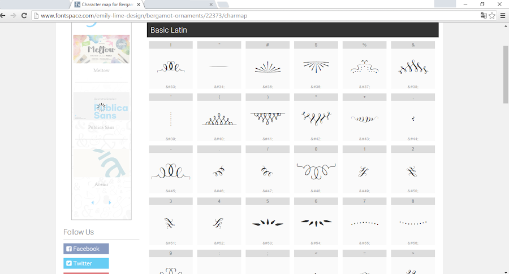Click the scrollbar down arrow
Screen dimensions: 509x274
pyautogui.click(x=506, y=272)
